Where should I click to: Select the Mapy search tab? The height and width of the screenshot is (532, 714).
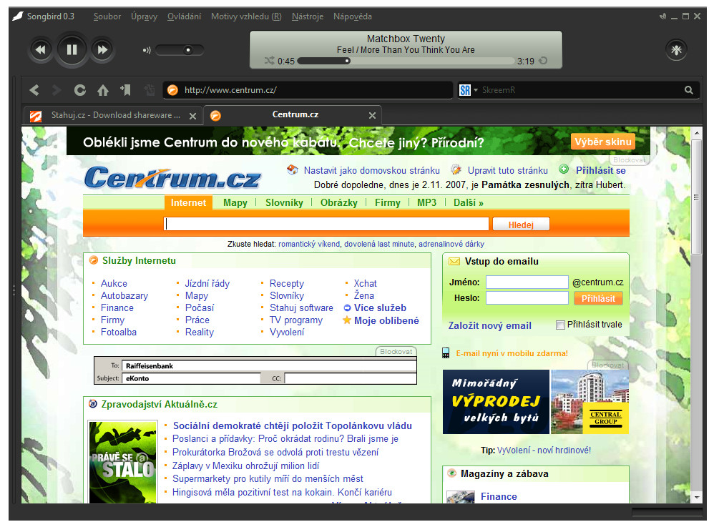[x=235, y=203]
